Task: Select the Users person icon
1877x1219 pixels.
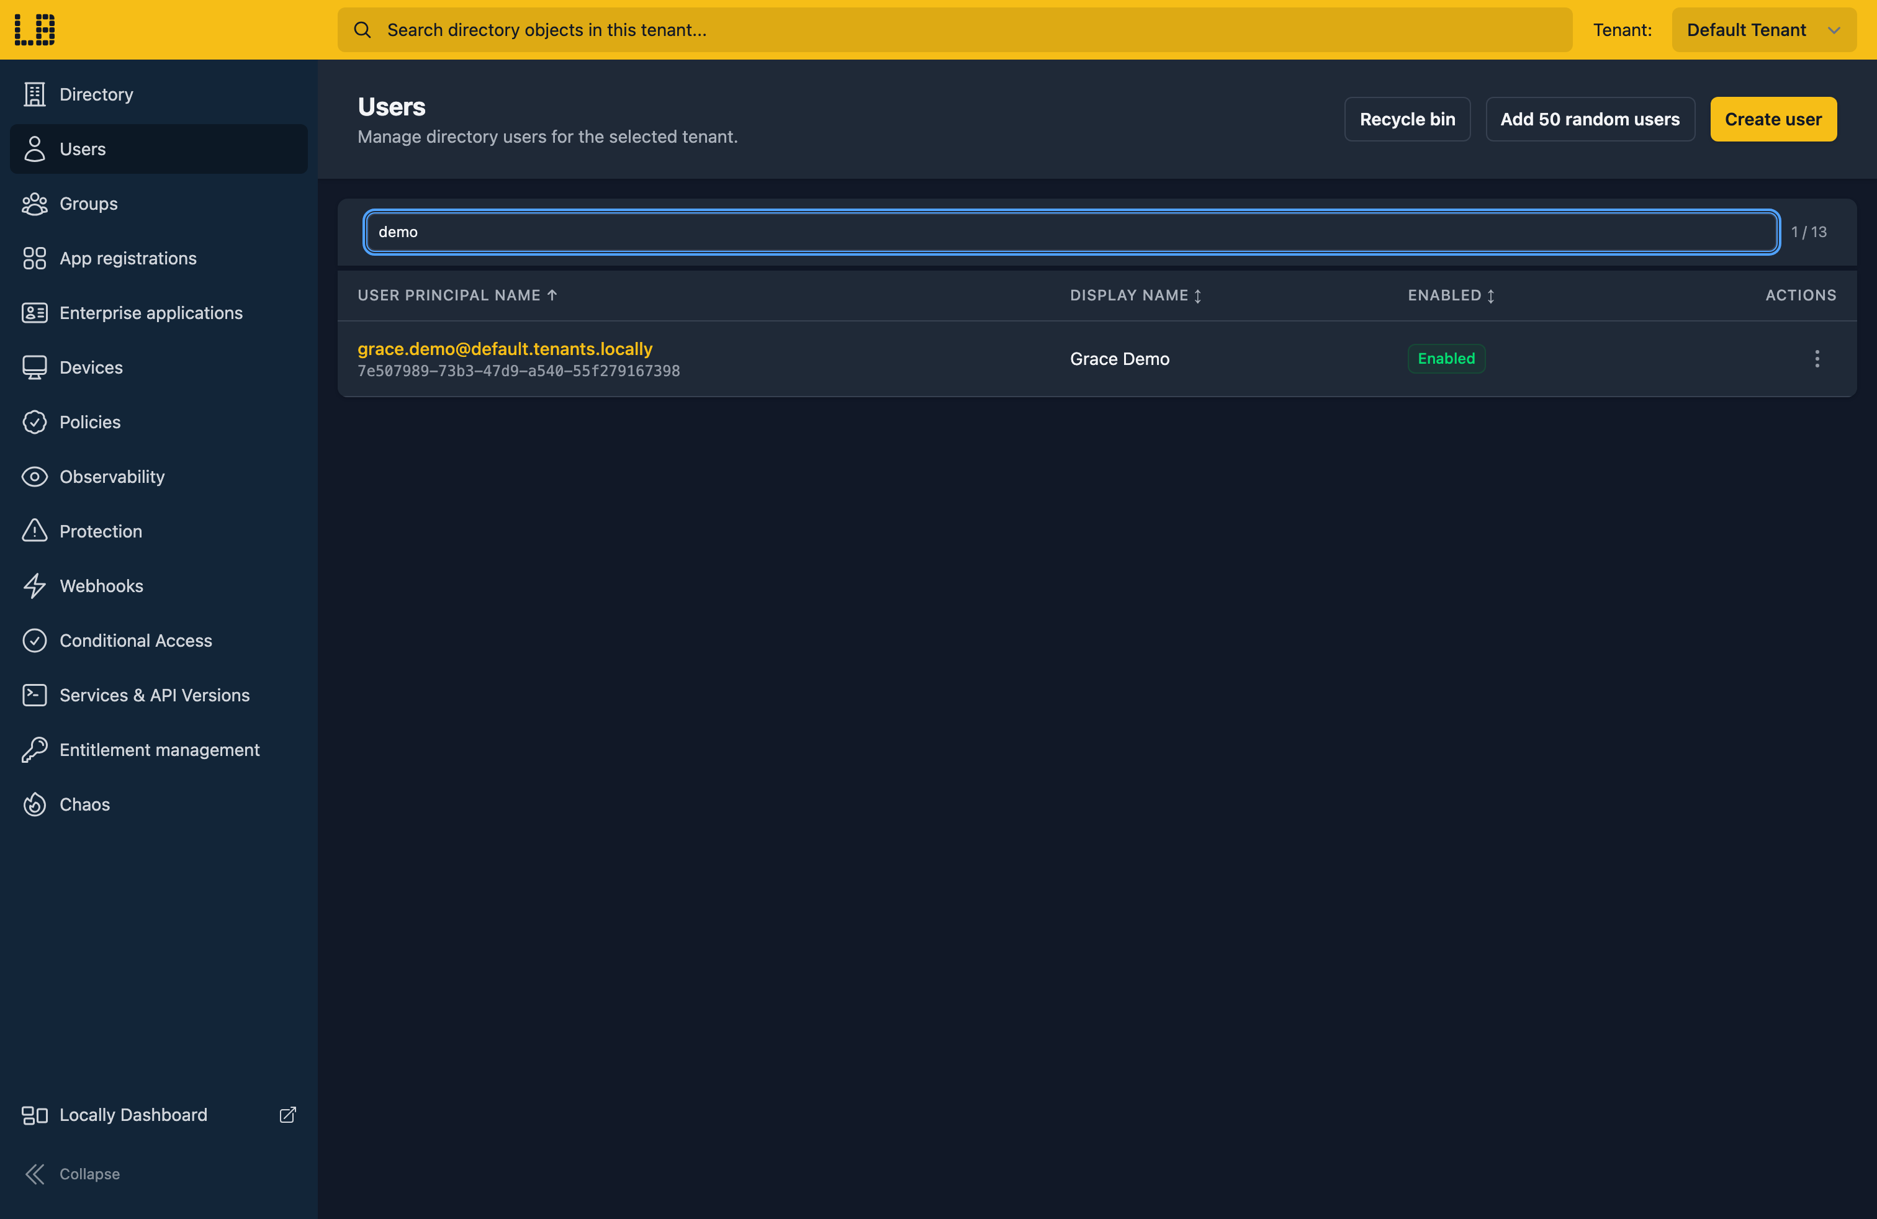Action: (x=35, y=149)
